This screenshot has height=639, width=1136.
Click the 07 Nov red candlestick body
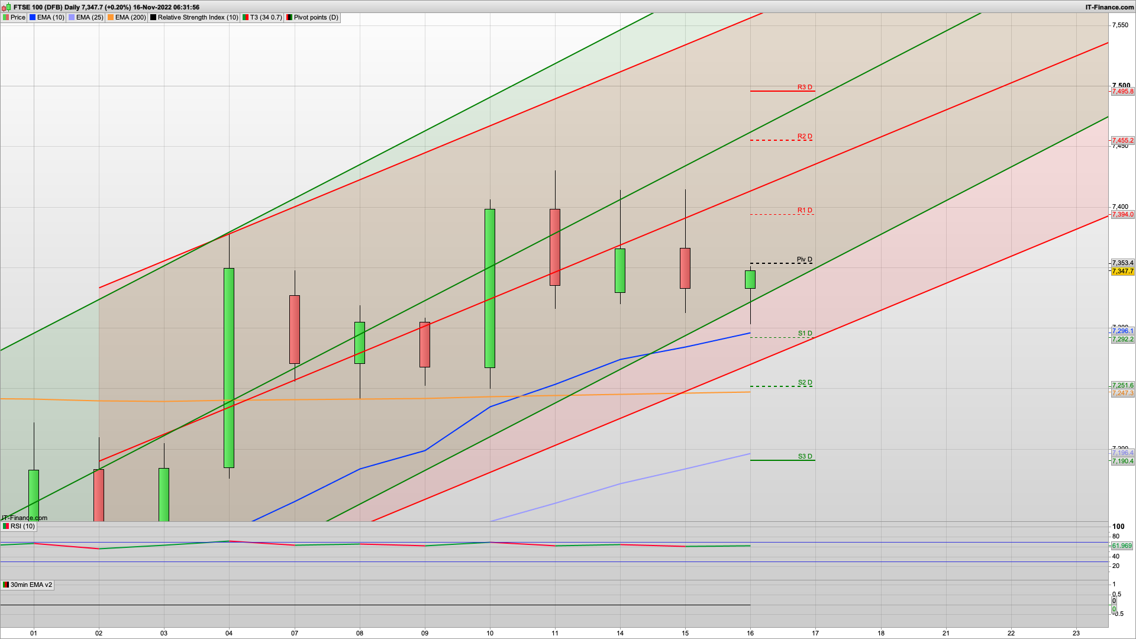tap(295, 329)
